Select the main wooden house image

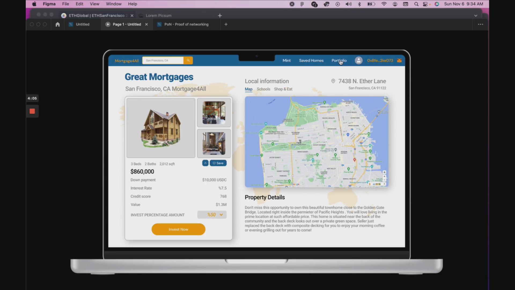(161, 128)
